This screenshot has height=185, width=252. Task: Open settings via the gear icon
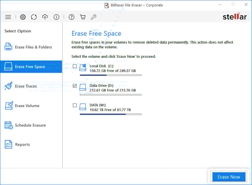pos(23,17)
